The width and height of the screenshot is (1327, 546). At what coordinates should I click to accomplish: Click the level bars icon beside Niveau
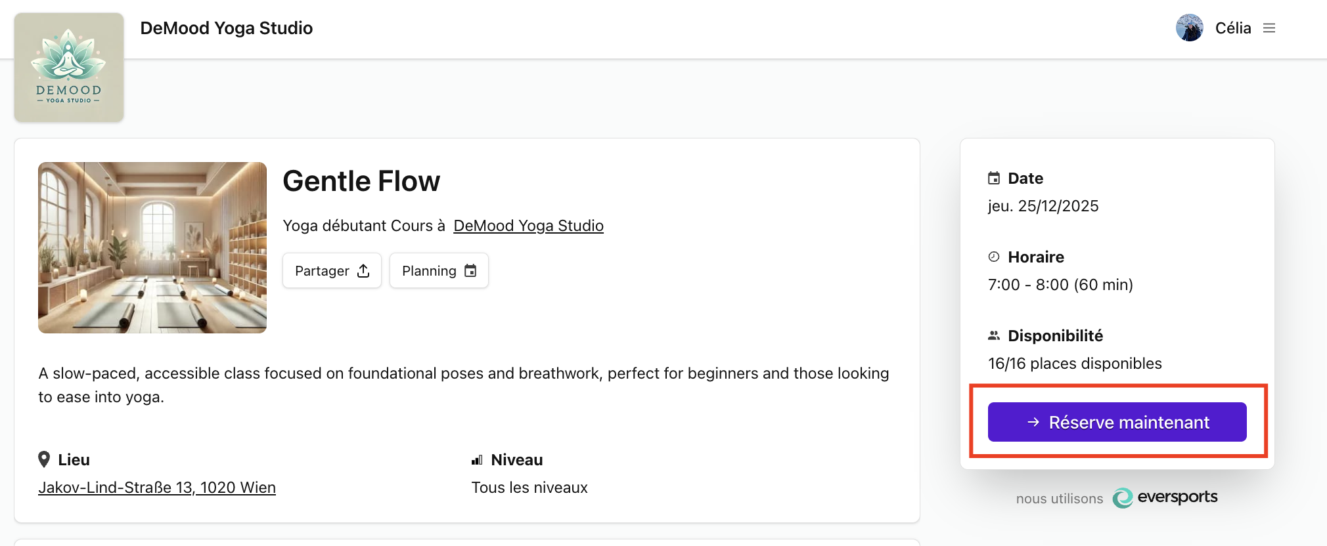tap(477, 460)
